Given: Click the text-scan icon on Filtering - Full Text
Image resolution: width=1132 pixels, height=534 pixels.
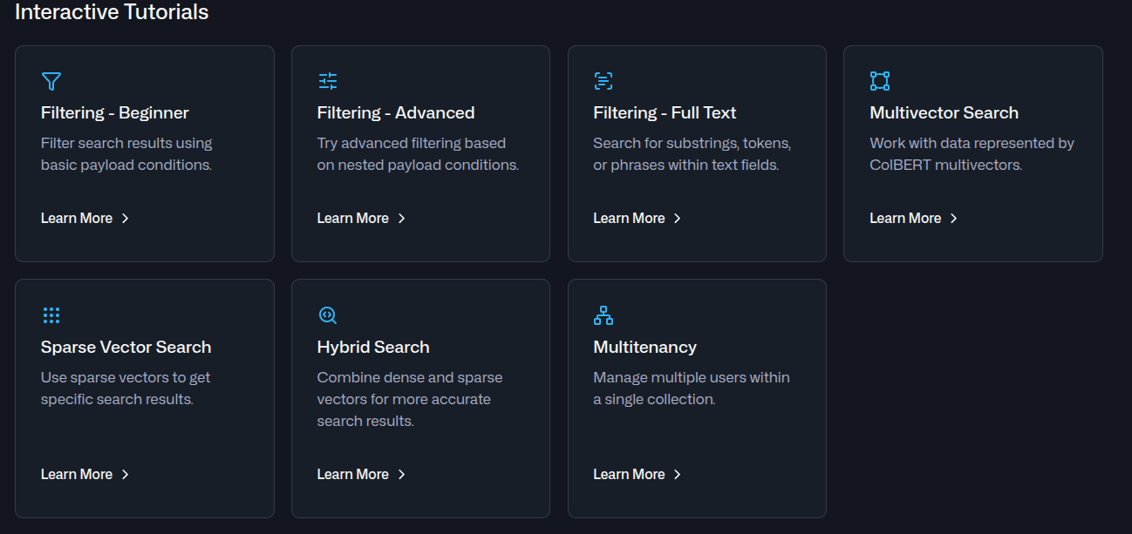Looking at the screenshot, I should pyautogui.click(x=604, y=81).
